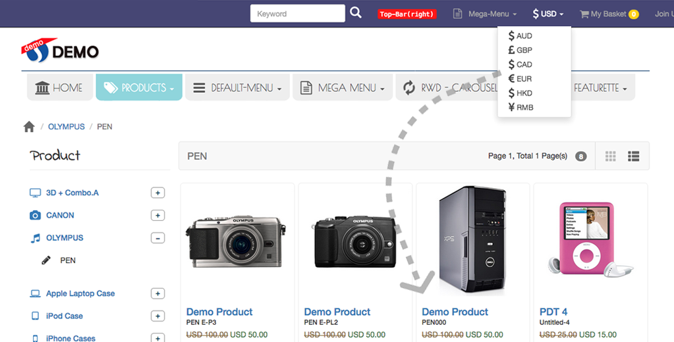The height and width of the screenshot is (342, 674).
Task: Click the product count badge 8
Action: (x=580, y=156)
